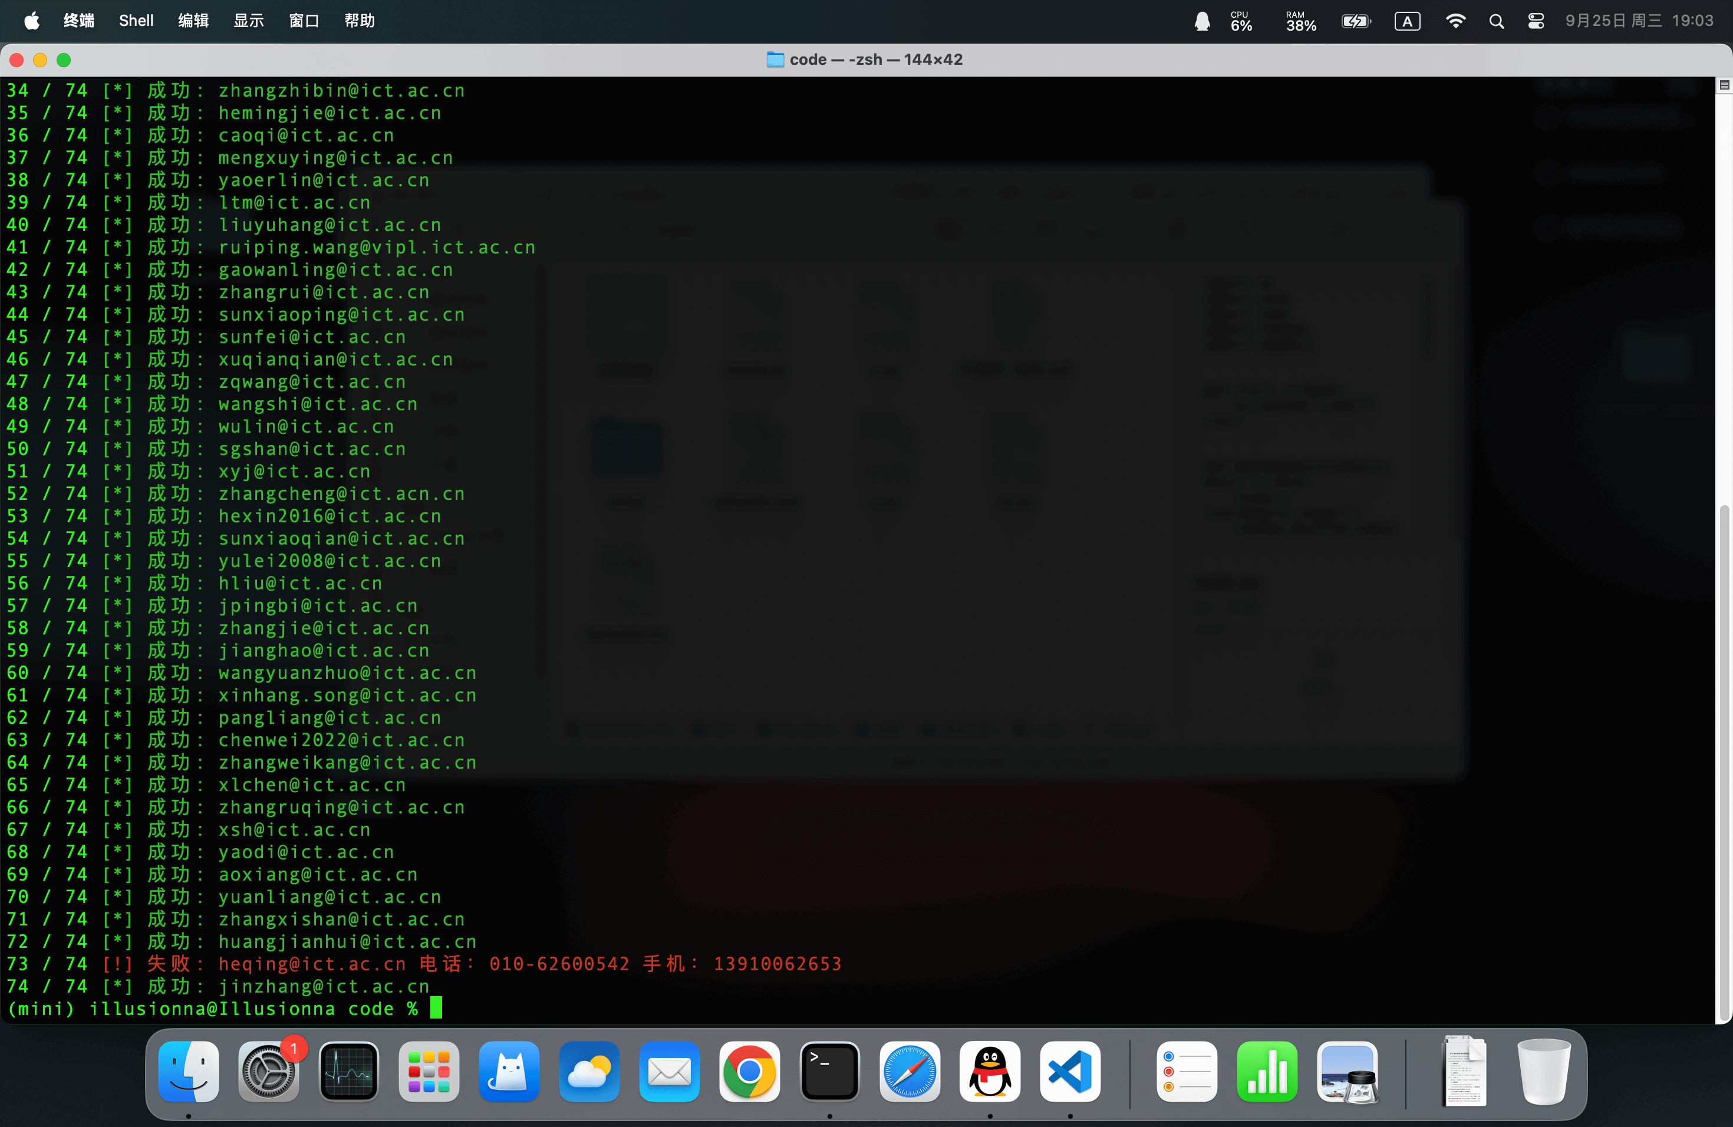Click the email huangjianhui@ict.ac.cn
Image resolution: width=1733 pixels, height=1127 pixels.
click(x=347, y=941)
